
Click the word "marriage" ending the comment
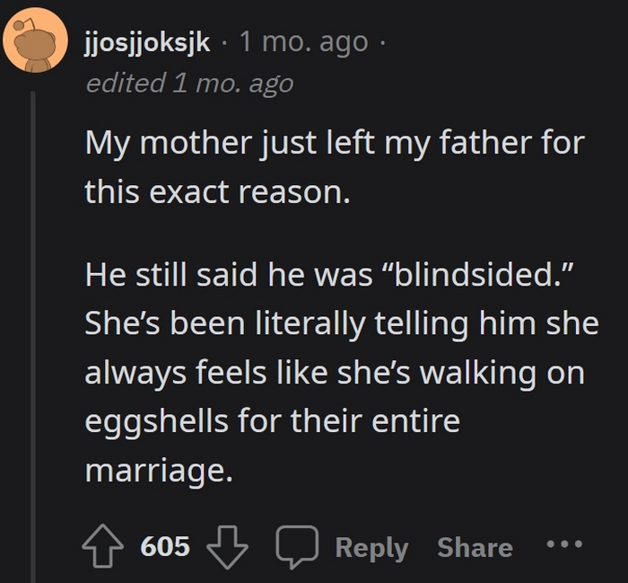click(x=153, y=471)
